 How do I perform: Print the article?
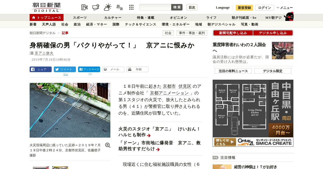tap(138, 69)
